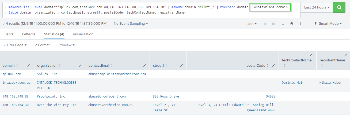Click the intalock.com.au domain cell

(16, 83)
